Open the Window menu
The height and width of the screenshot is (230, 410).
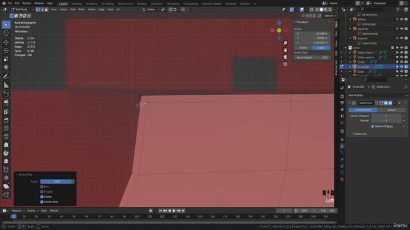(39, 3)
